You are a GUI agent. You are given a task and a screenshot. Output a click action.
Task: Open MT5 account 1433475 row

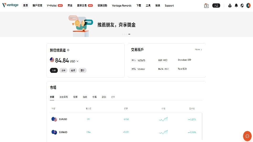tap(166, 60)
